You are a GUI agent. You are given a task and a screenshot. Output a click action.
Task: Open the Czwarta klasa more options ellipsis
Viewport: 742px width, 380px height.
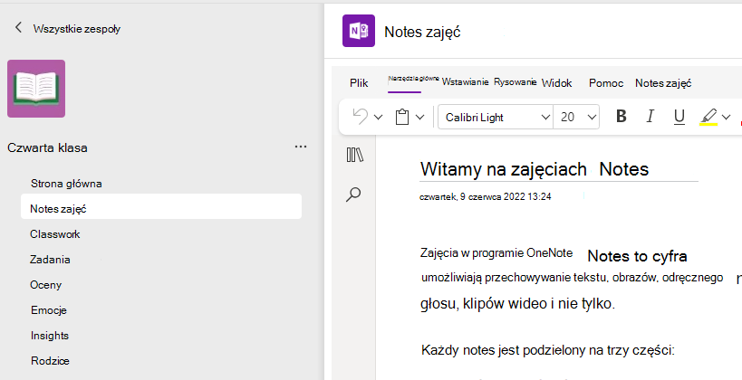tap(301, 147)
